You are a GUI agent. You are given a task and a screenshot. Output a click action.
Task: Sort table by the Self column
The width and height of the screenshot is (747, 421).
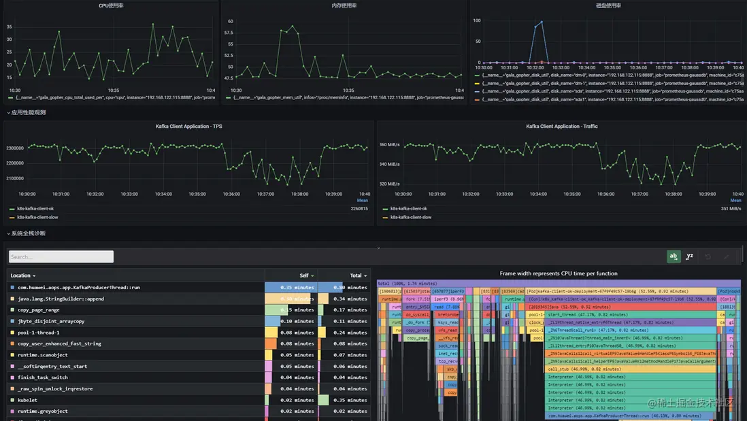307,275
